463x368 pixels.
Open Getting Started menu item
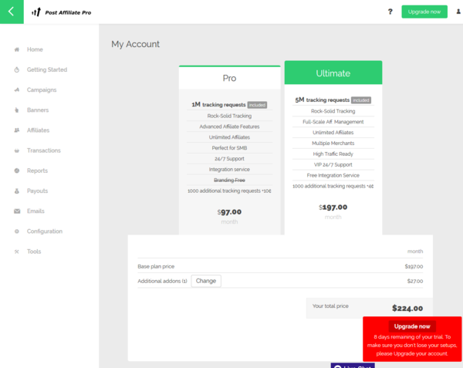[x=47, y=69]
